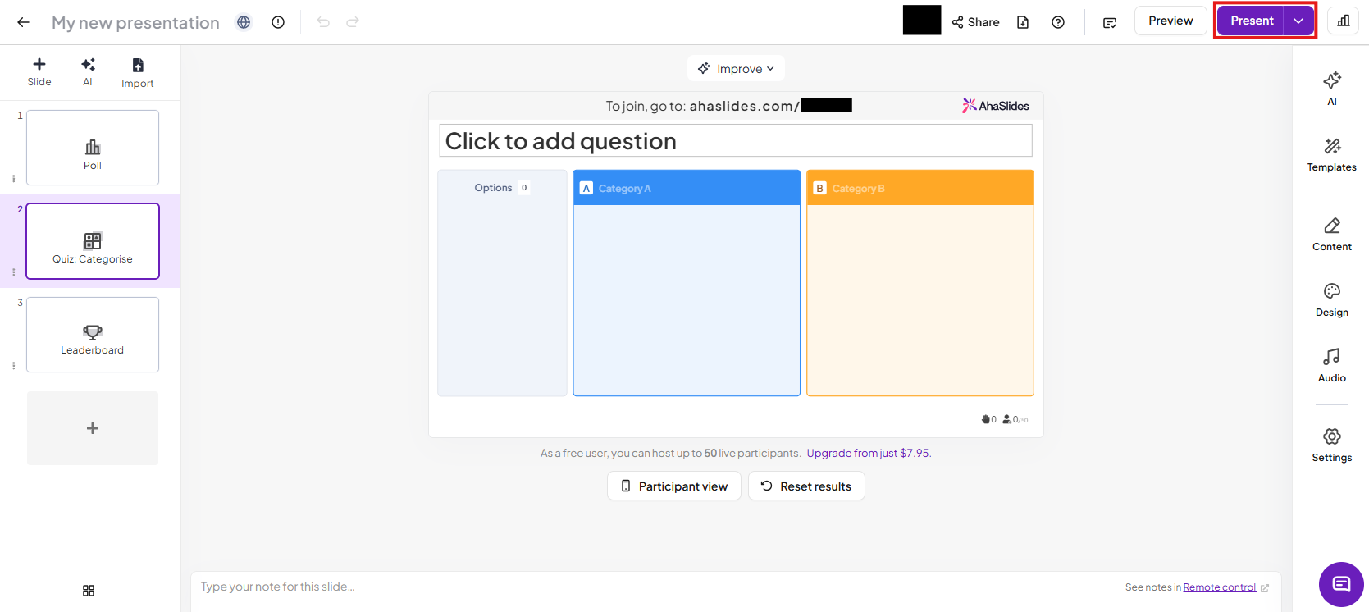Open the results chart icon

[x=1343, y=21]
